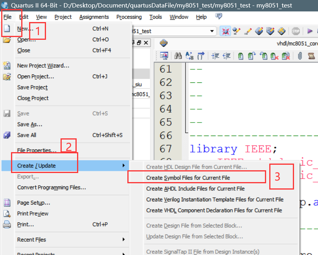The width and height of the screenshot is (318, 255).
Task: Open the Window menu
Action: [179, 17]
